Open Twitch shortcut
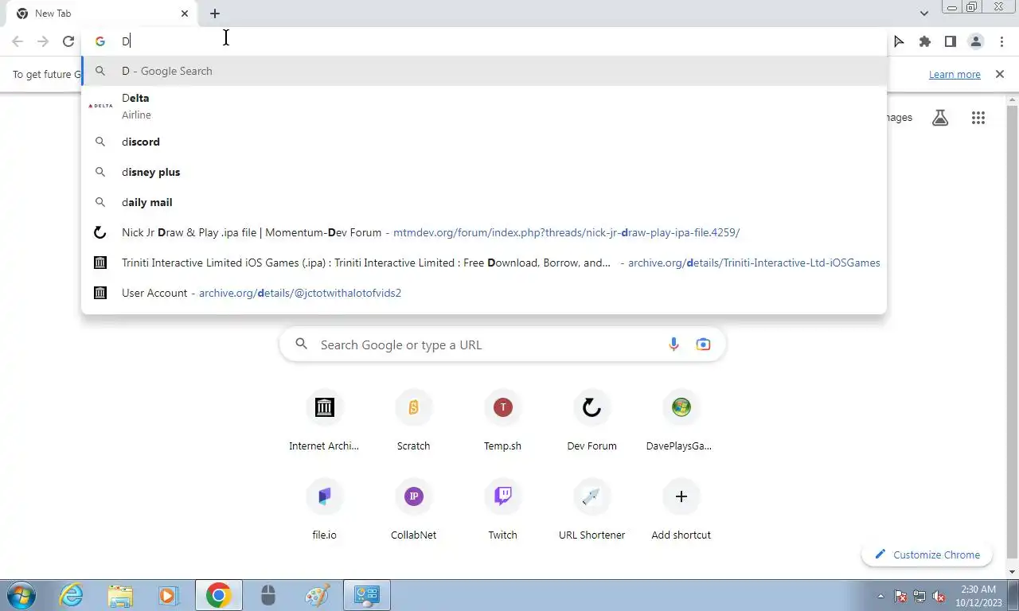 point(502,511)
